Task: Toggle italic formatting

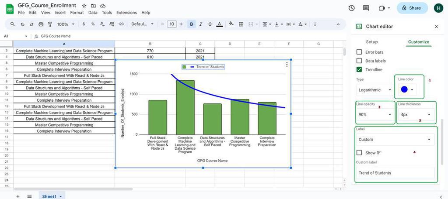Action: pyautogui.click(x=200, y=24)
